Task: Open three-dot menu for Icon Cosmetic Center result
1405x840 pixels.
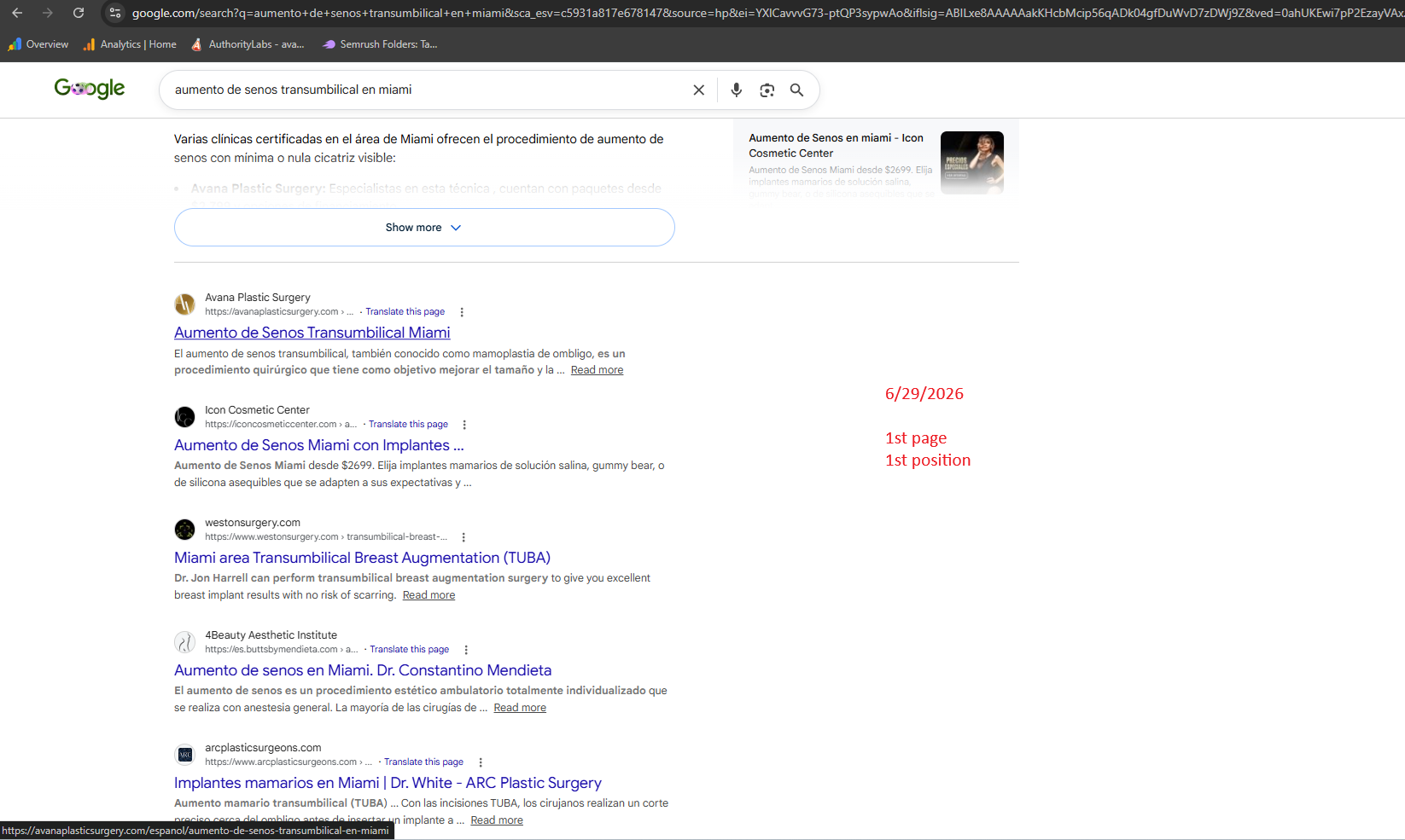Action: click(x=464, y=425)
